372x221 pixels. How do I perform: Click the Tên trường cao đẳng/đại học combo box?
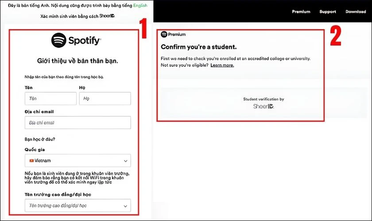tap(77, 206)
